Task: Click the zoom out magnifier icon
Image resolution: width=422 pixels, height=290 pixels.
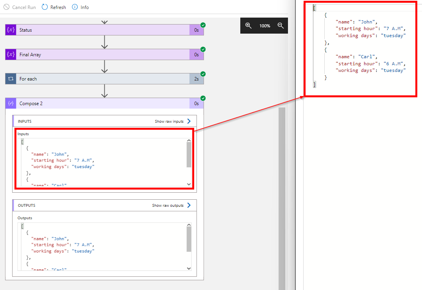Action: pos(281,25)
